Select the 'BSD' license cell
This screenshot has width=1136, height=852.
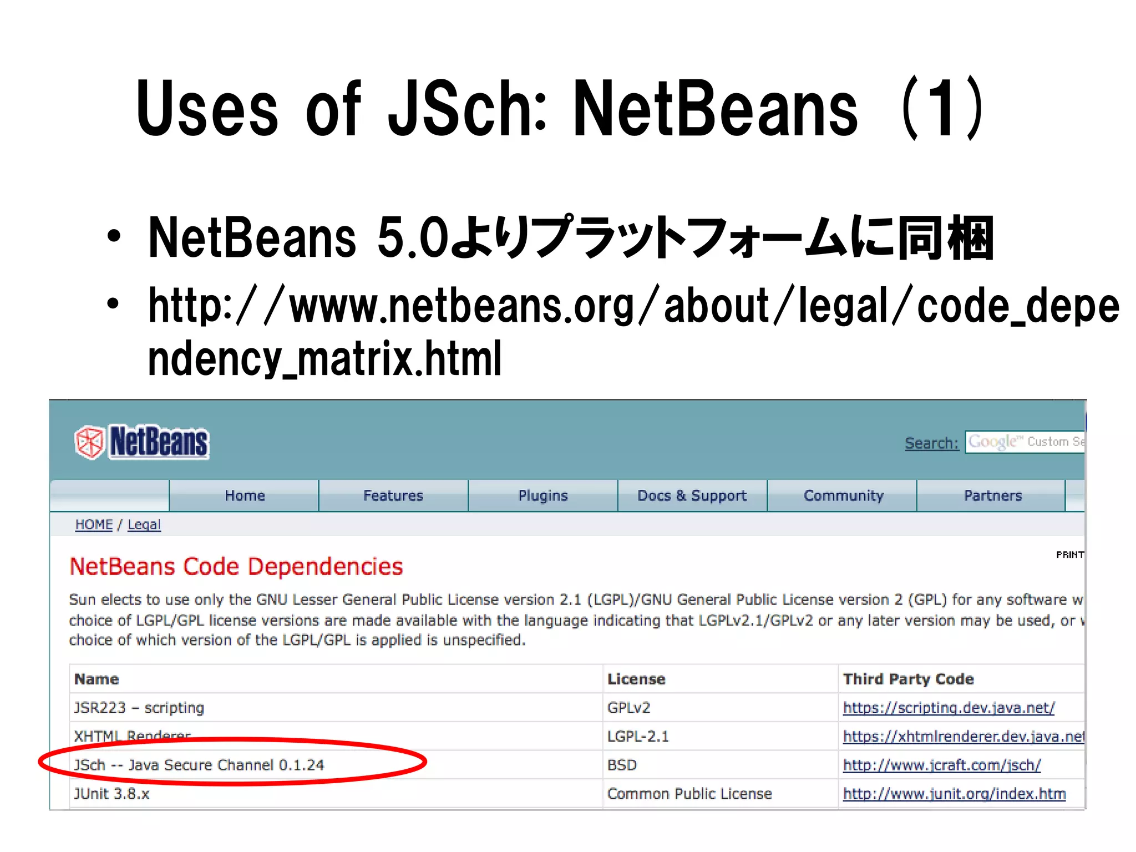click(x=721, y=765)
